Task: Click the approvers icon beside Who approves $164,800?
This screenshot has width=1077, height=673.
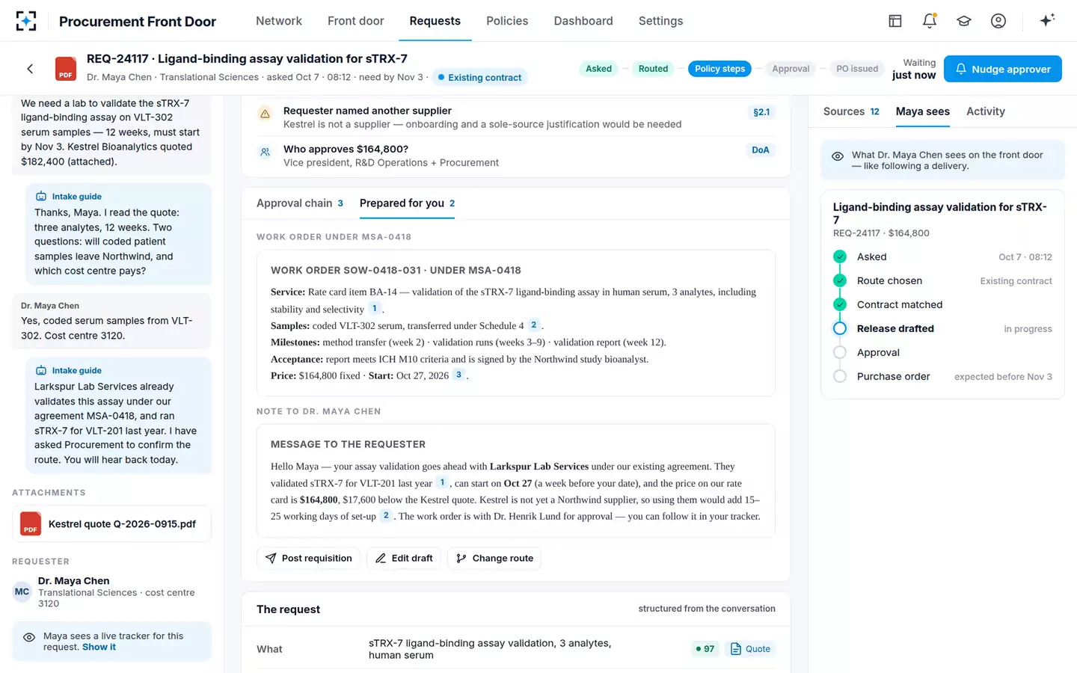Action: coord(265,152)
